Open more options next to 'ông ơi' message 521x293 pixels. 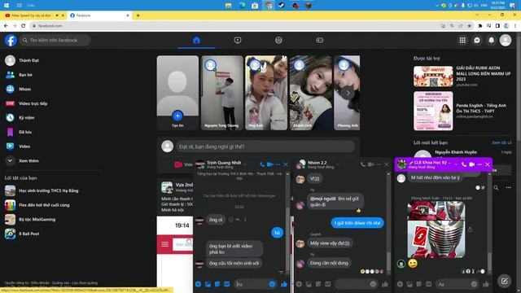pyautogui.click(x=245, y=220)
